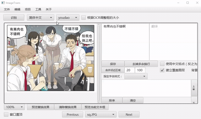This screenshot has height=119, width=201.
Task: Open the sq.JPG file dropdown
Action: pos(101,114)
